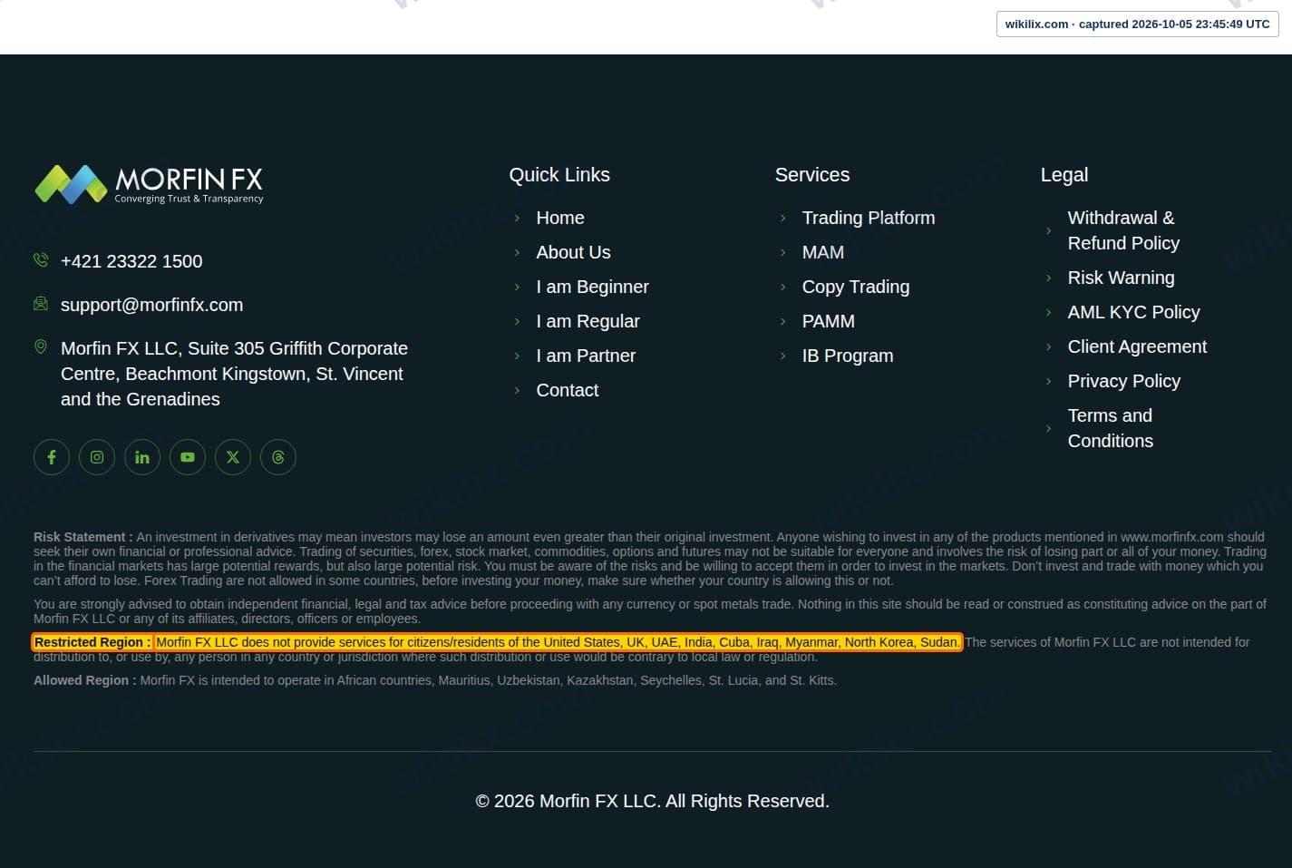Click the wikilix.com capture timestamp badge
The height and width of the screenshot is (868, 1292).
tap(1137, 24)
